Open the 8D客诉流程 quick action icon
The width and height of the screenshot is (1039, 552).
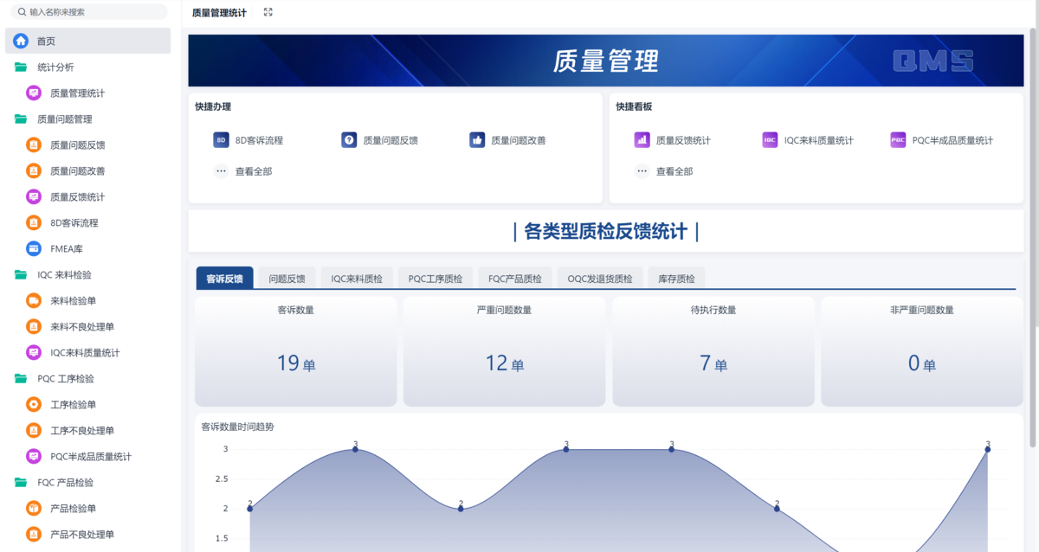221,139
